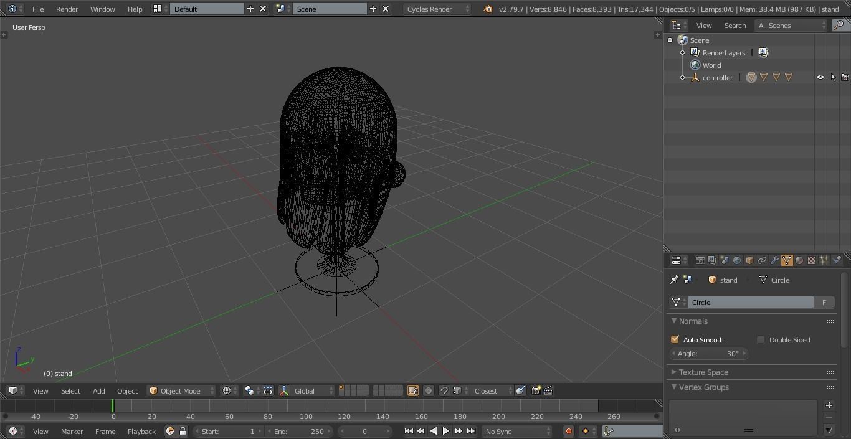Open the Render menu

(x=67, y=9)
